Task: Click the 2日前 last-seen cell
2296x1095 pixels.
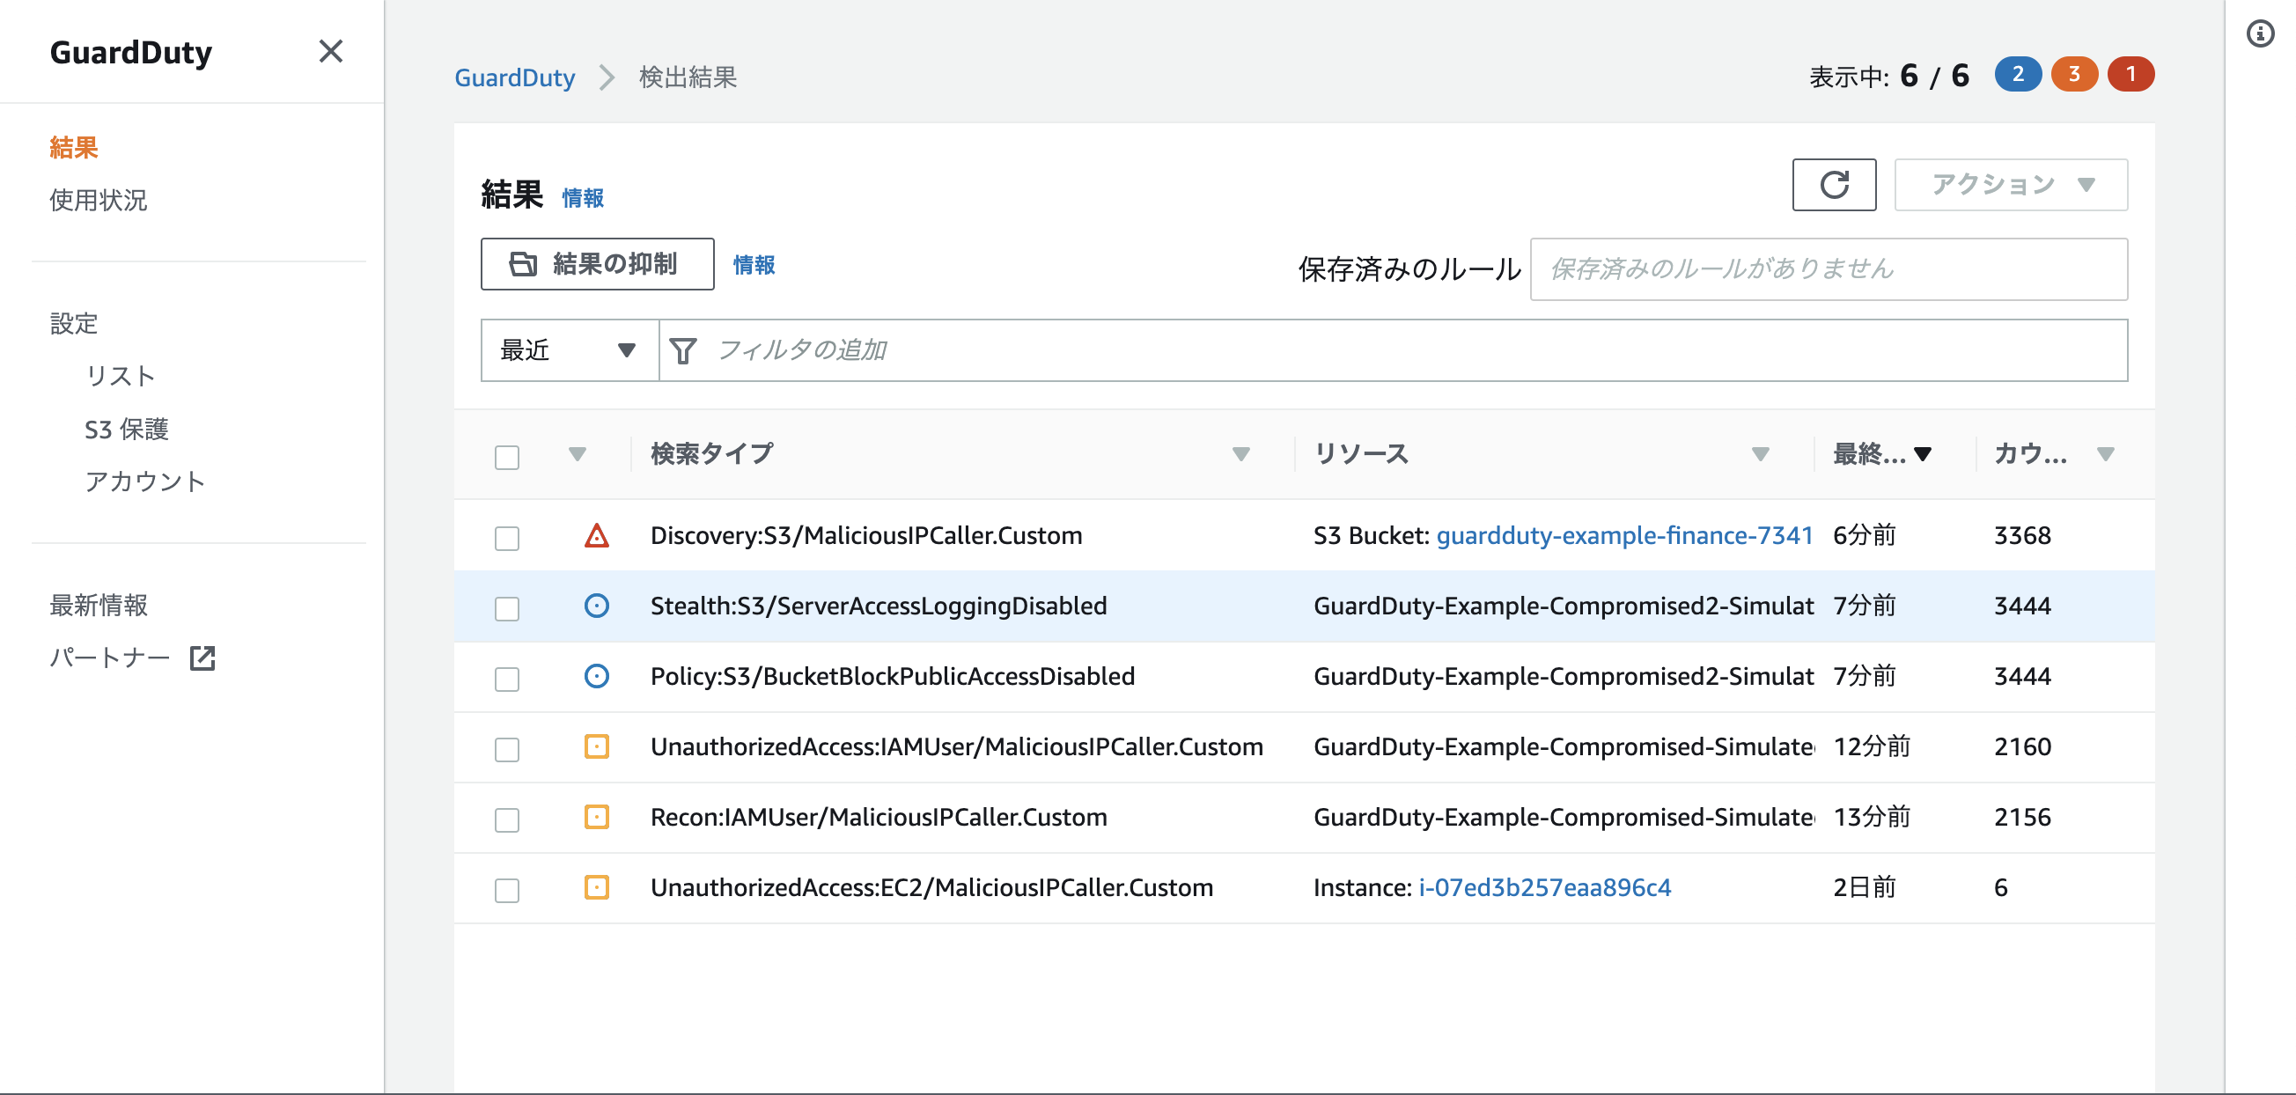Action: (x=1864, y=887)
